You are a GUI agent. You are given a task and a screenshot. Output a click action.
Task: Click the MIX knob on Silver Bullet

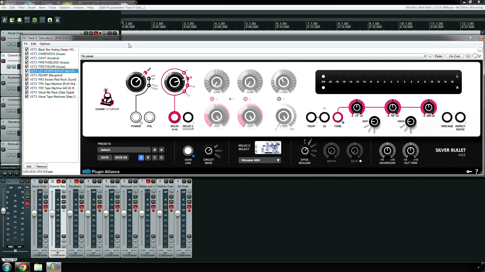coord(136,82)
